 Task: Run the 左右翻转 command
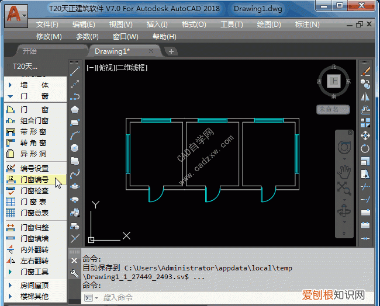(x=36, y=260)
